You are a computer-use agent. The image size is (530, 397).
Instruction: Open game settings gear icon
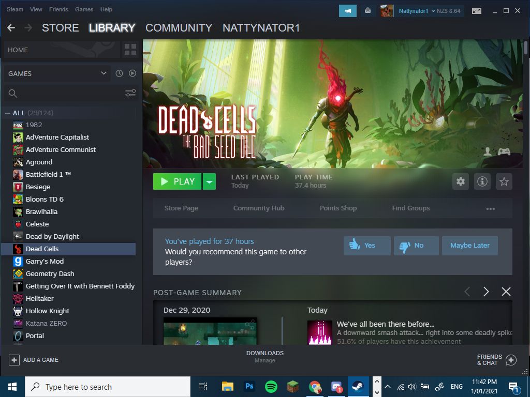coord(461,181)
